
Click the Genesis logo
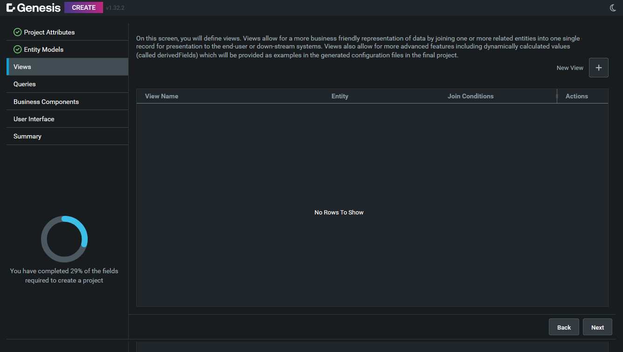[34, 7]
